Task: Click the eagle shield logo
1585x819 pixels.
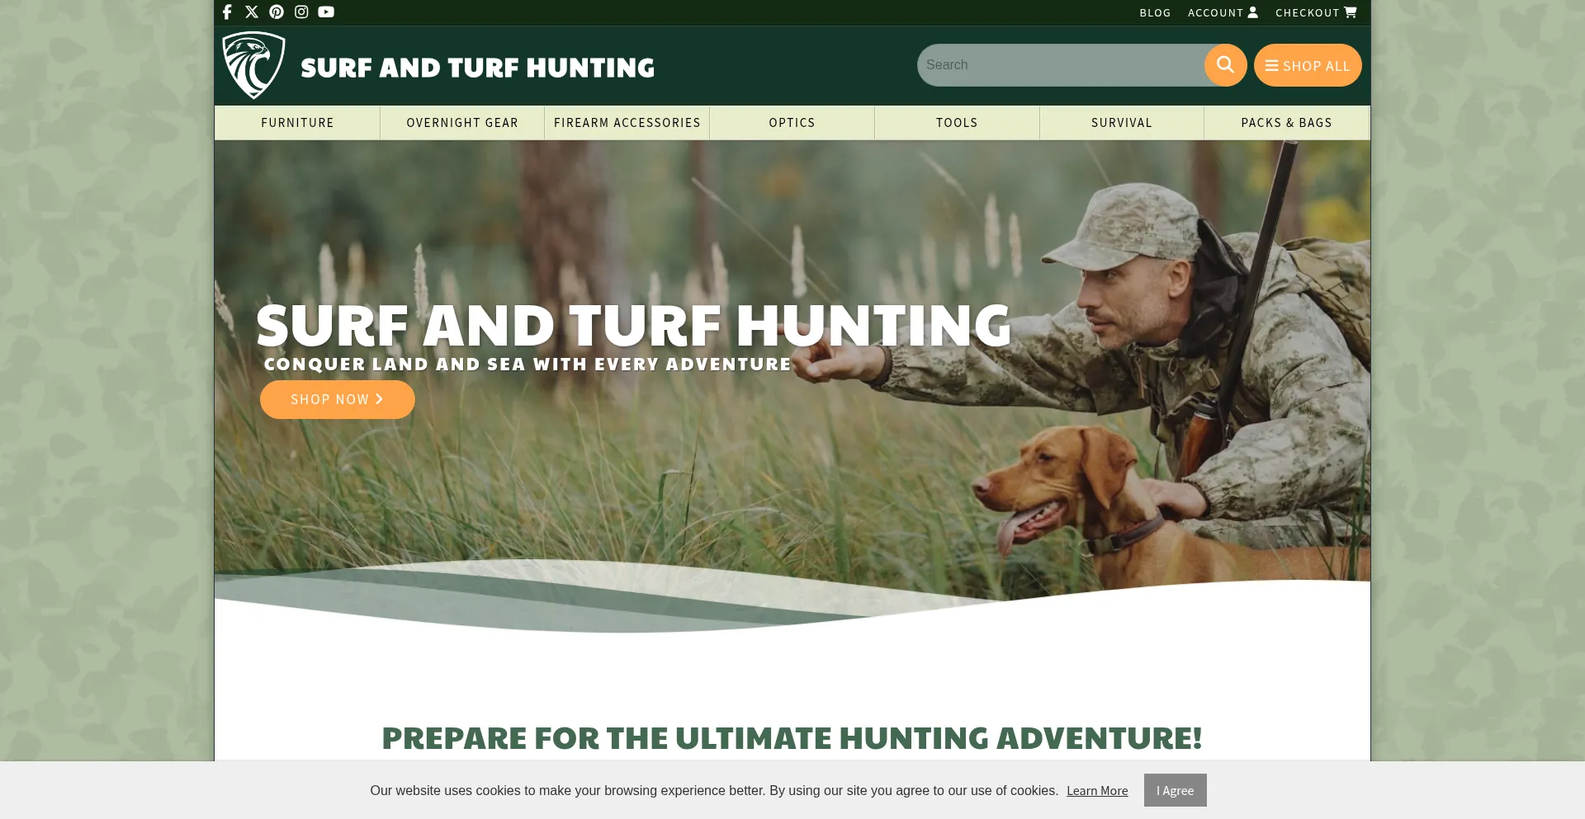Action: (x=253, y=65)
